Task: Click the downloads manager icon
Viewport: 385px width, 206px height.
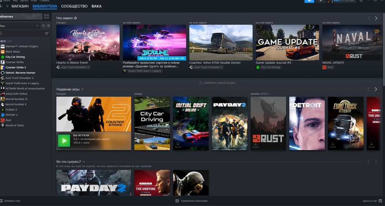Action: (x=177, y=201)
